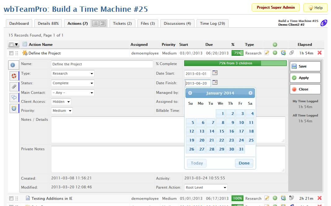Open the Time Log (29) tab
The image size is (331, 206).
[212, 24]
